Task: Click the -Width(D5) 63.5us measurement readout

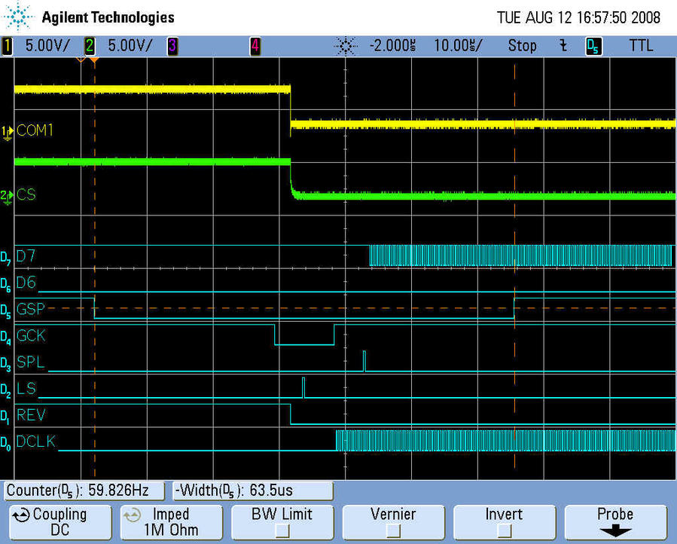Action: (253, 491)
